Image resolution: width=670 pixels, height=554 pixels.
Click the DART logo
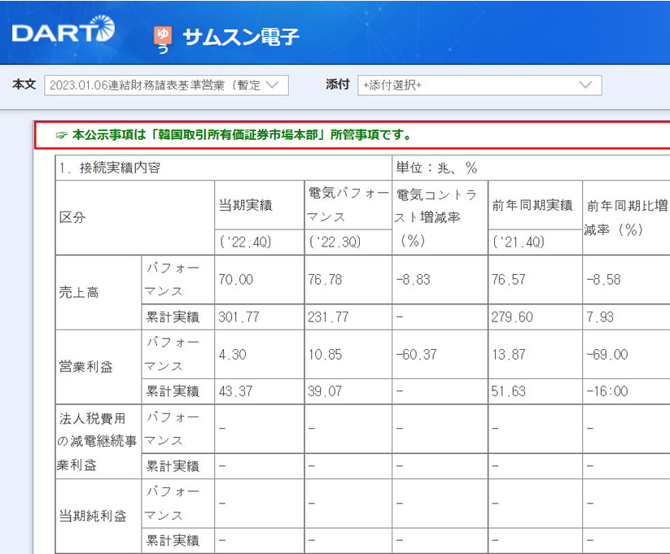coord(63,32)
